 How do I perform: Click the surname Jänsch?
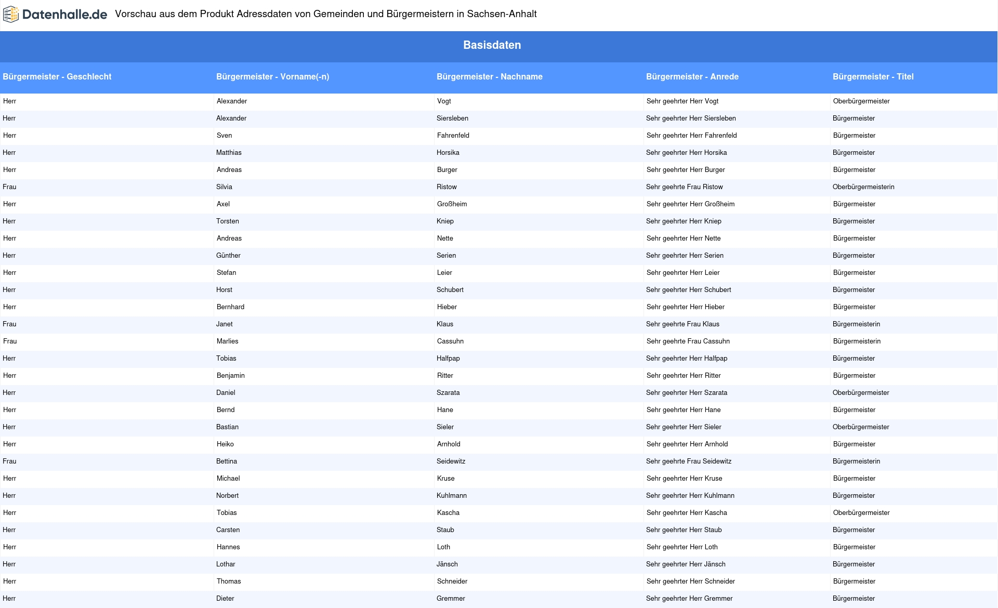[447, 564]
